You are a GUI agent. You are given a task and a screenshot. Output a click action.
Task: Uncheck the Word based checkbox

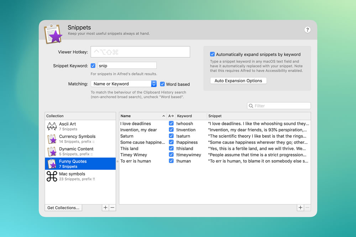(x=162, y=84)
